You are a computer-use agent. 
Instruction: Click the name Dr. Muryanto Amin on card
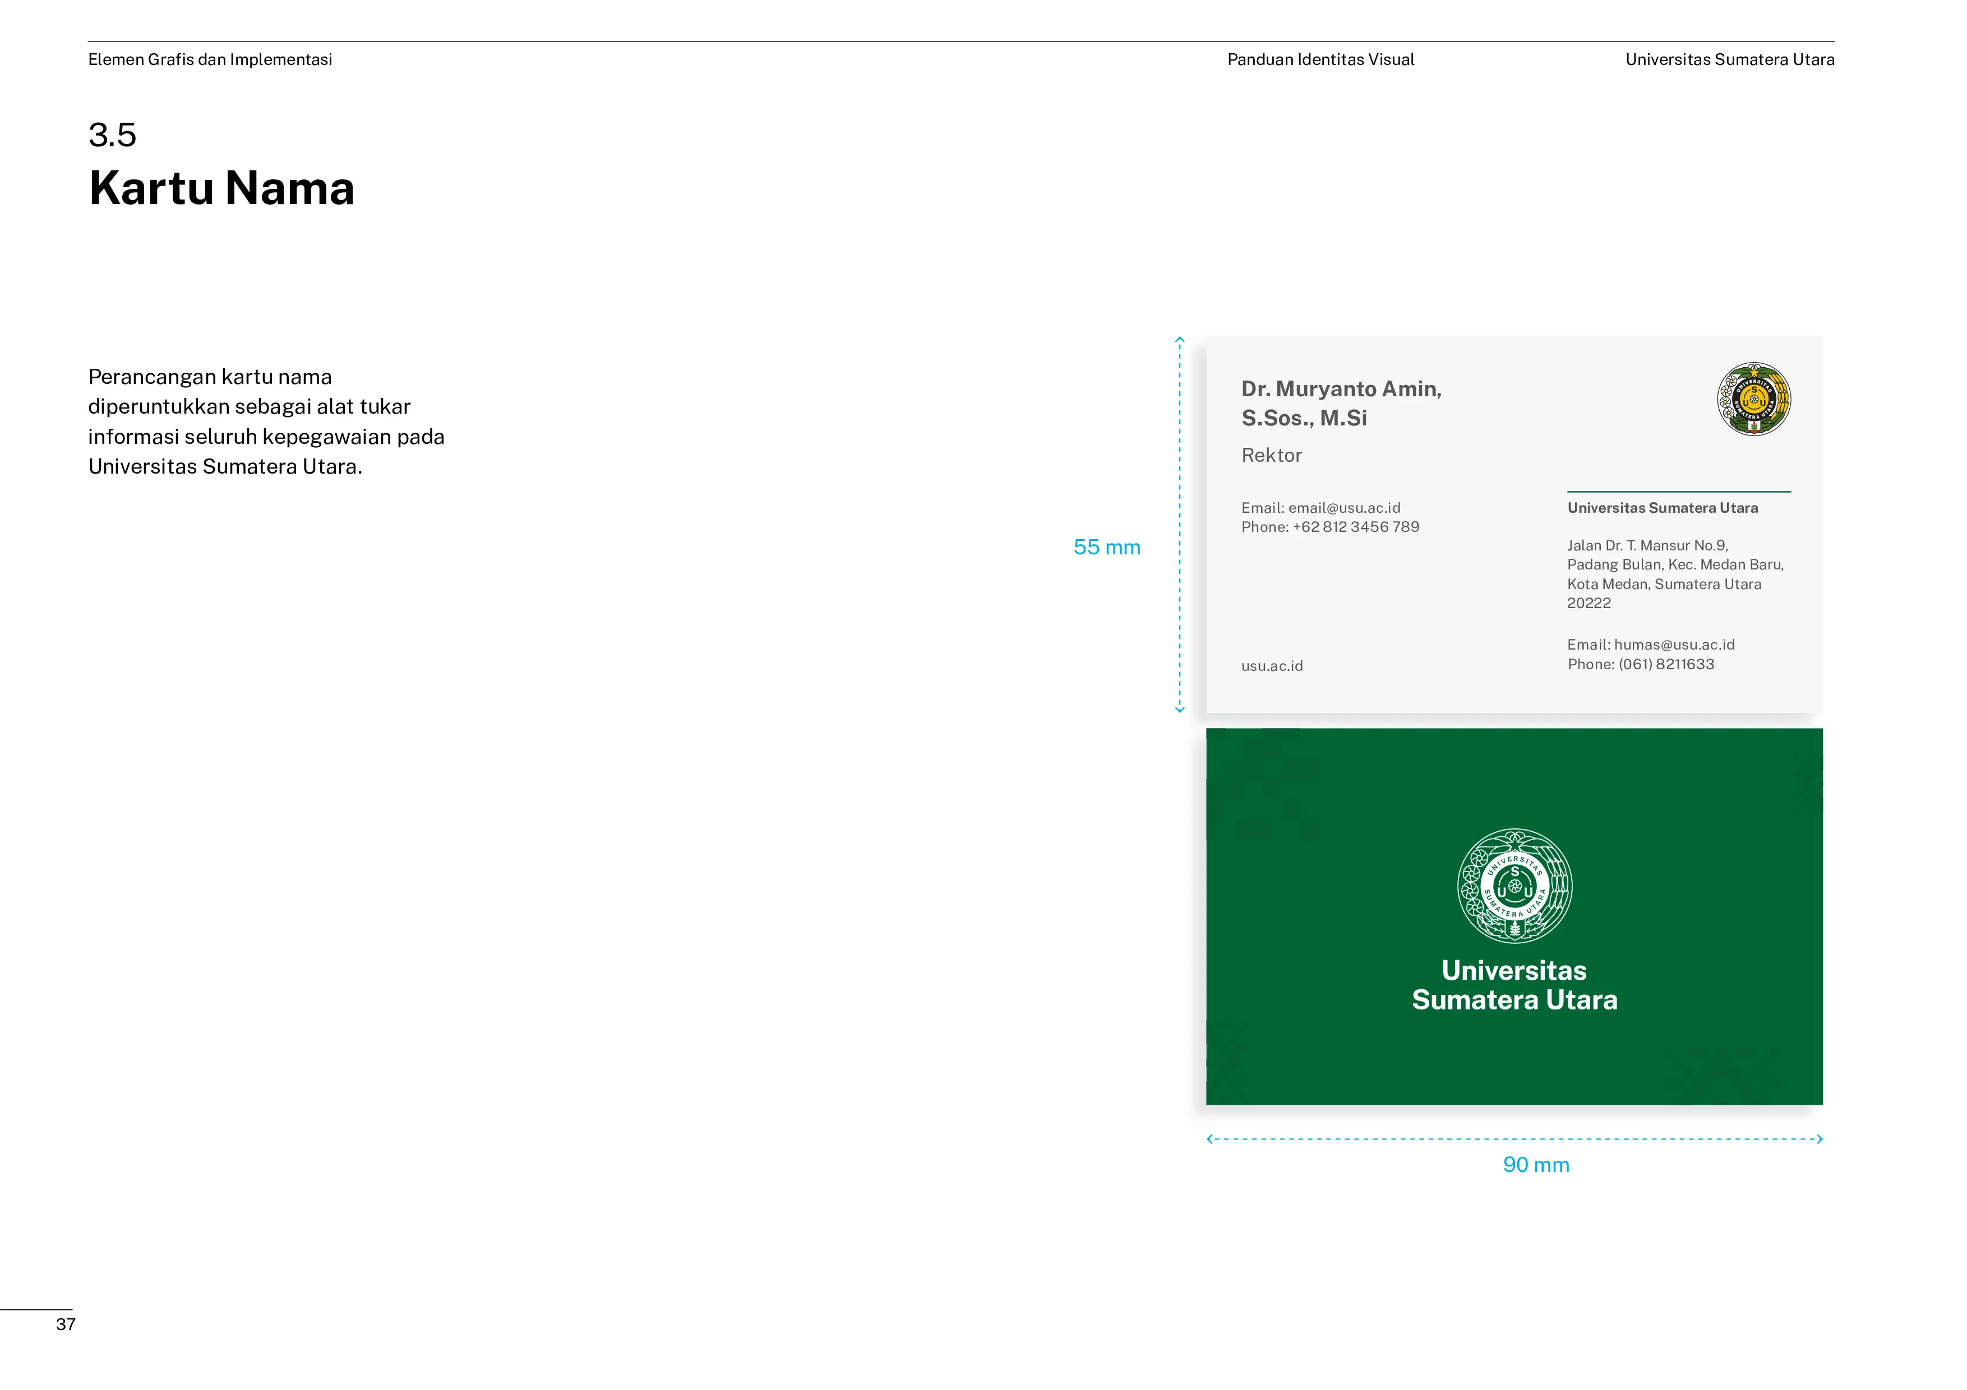pyautogui.click(x=1341, y=389)
